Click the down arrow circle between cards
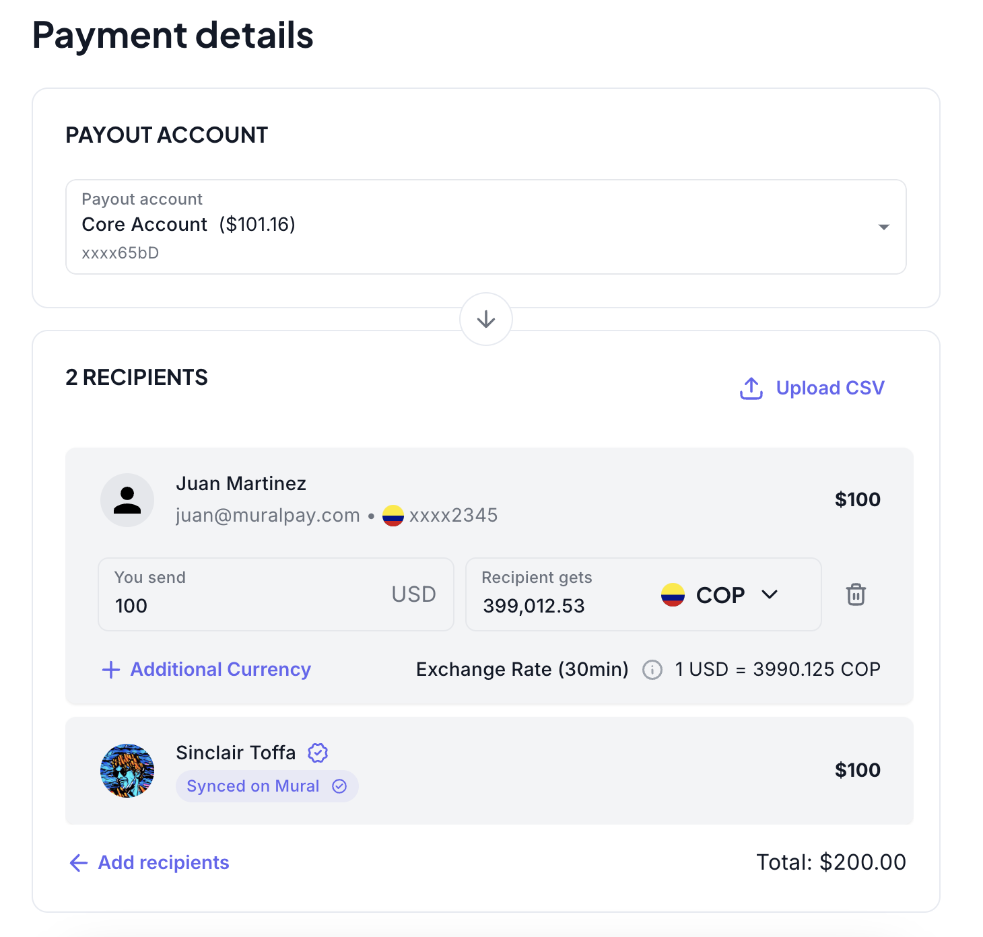Viewport: 983px width, 937px height. click(x=486, y=319)
